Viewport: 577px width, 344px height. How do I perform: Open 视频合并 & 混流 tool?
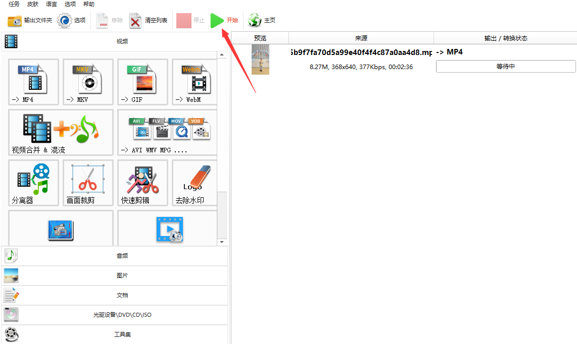click(61, 132)
